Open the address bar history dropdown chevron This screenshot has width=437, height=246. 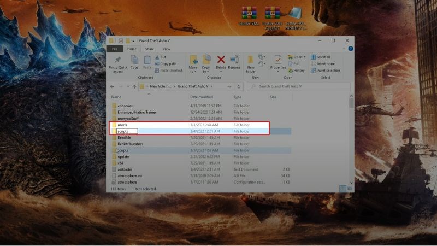click(229, 86)
